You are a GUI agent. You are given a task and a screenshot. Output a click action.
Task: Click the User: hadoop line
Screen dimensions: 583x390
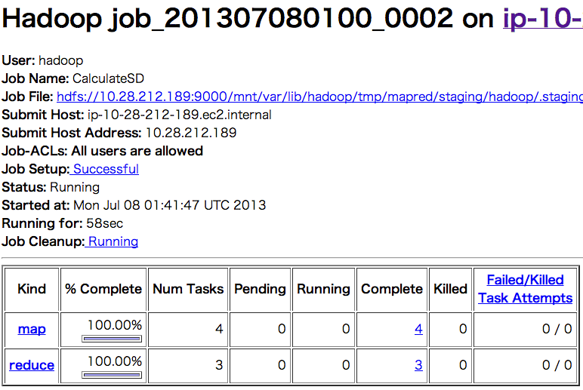(42, 60)
